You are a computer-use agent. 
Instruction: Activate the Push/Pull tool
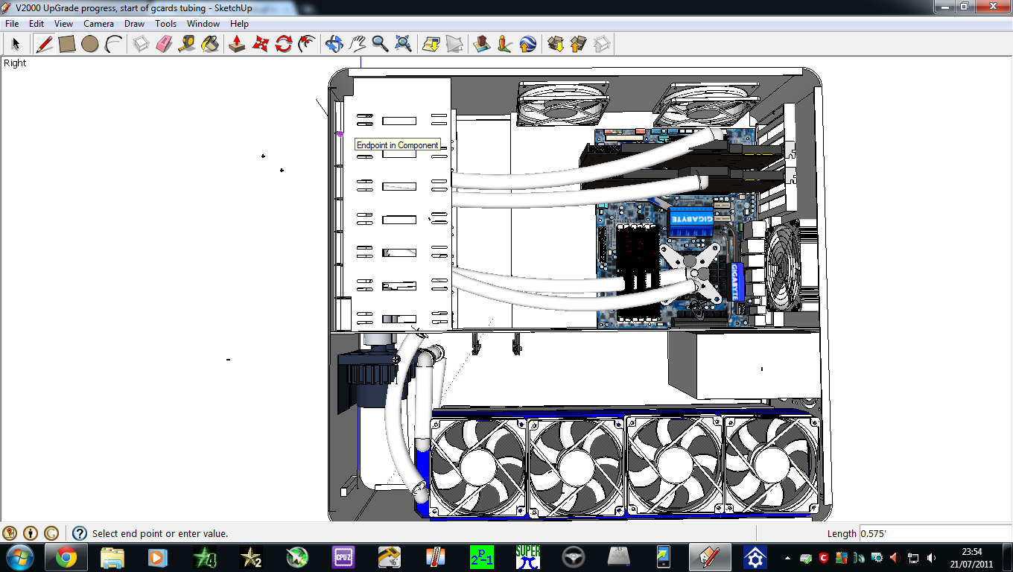237,45
